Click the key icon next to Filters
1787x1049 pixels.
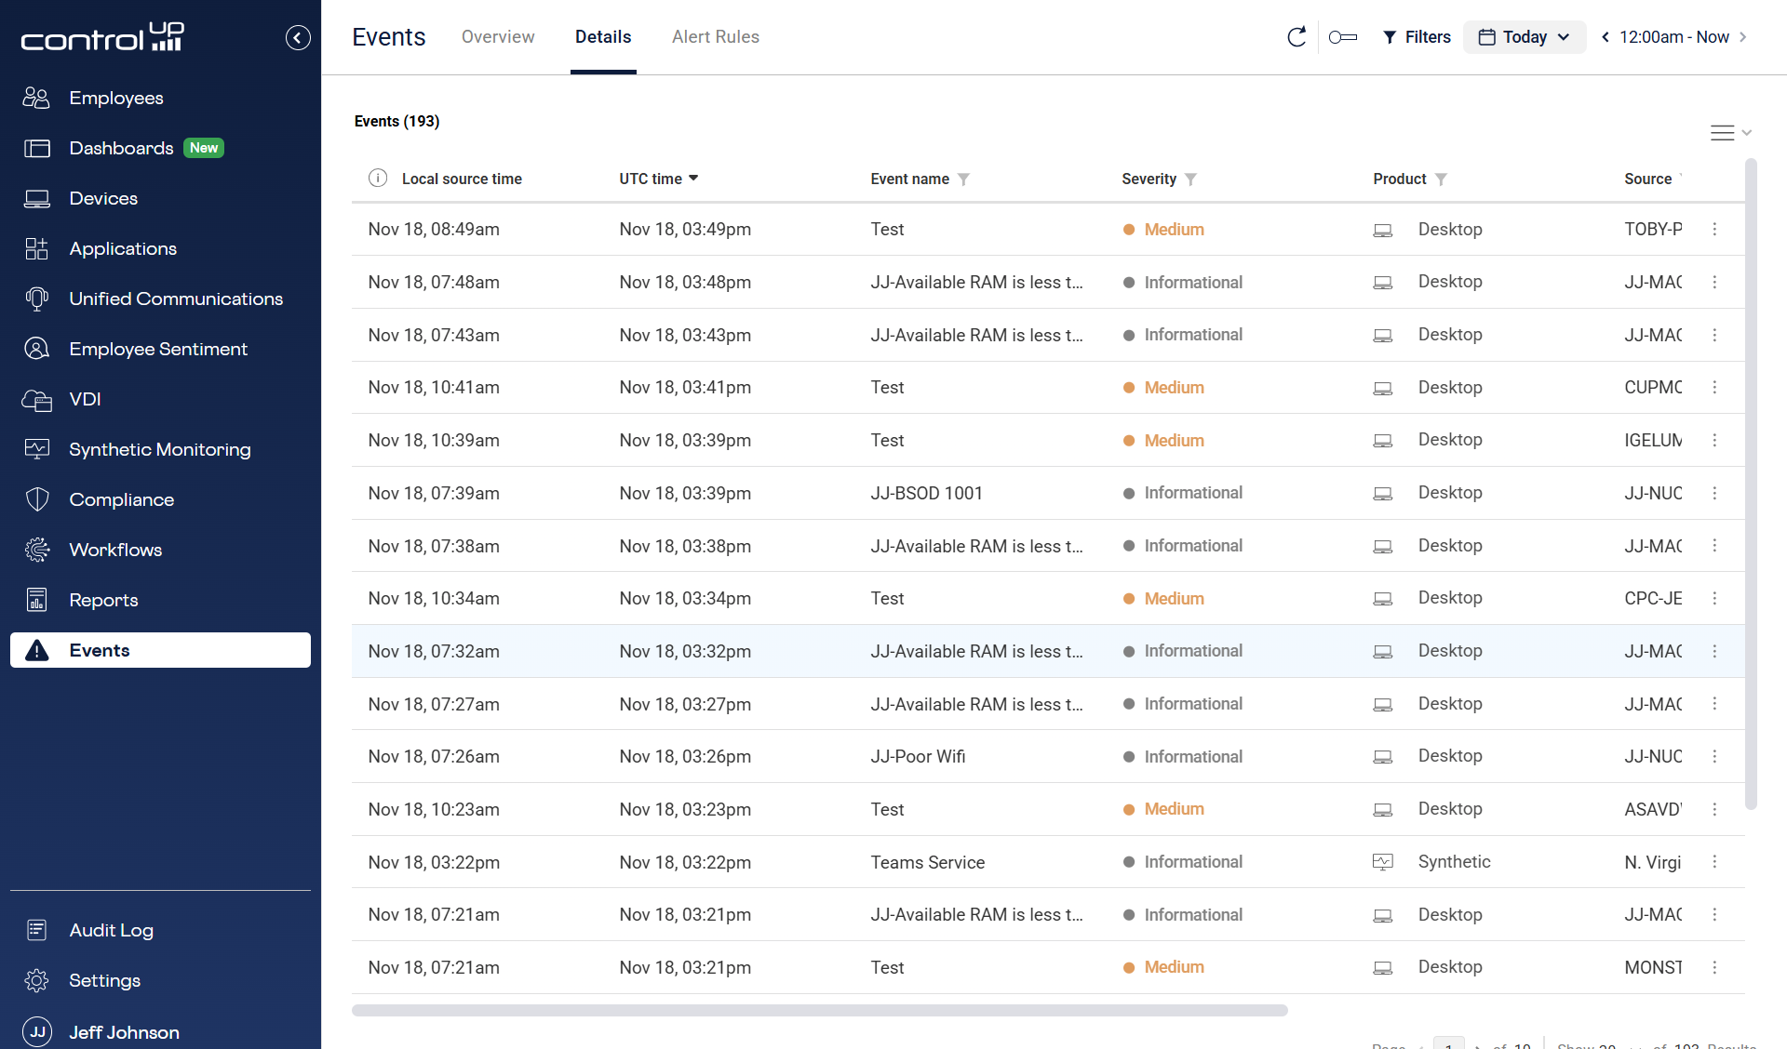1343,37
